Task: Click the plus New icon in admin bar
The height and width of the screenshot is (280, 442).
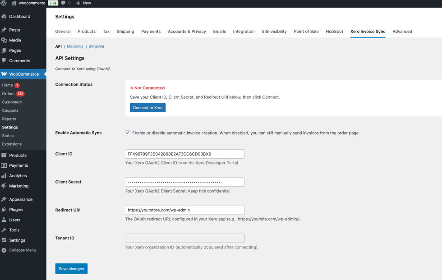Action: tap(78, 3)
